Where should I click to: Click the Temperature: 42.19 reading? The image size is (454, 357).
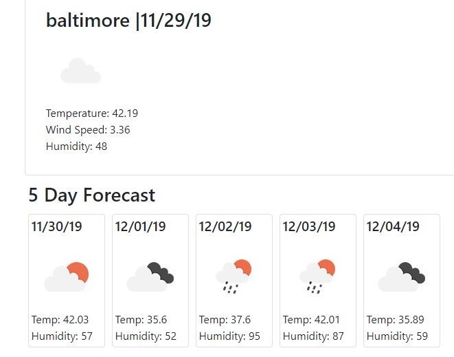pyautogui.click(x=92, y=113)
